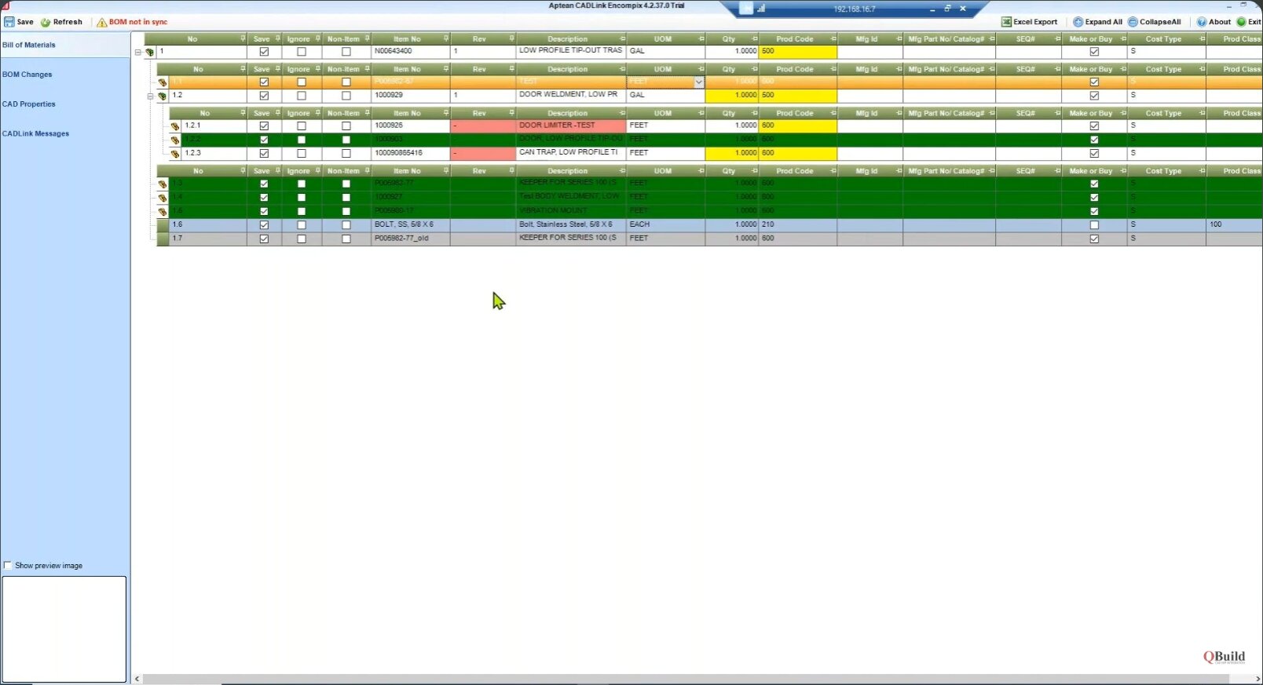Enable Make or Buy for the BOLT row 1.6
The height and width of the screenshot is (685, 1263).
tap(1094, 225)
